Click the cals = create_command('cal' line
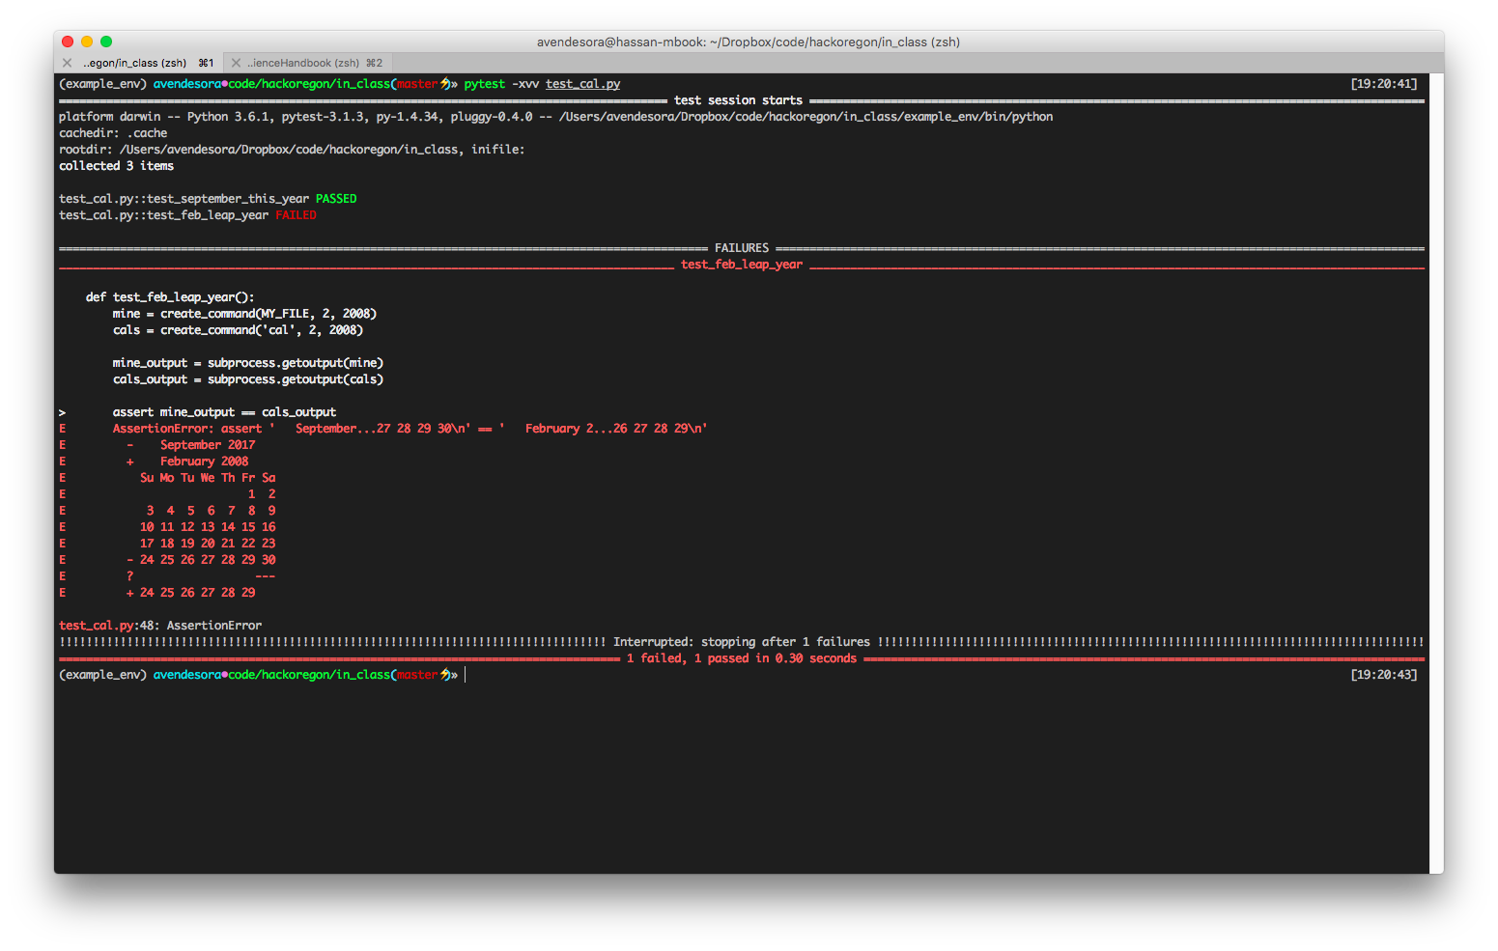Image resolution: width=1498 pixels, height=951 pixels. pyautogui.click(x=238, y=330)
